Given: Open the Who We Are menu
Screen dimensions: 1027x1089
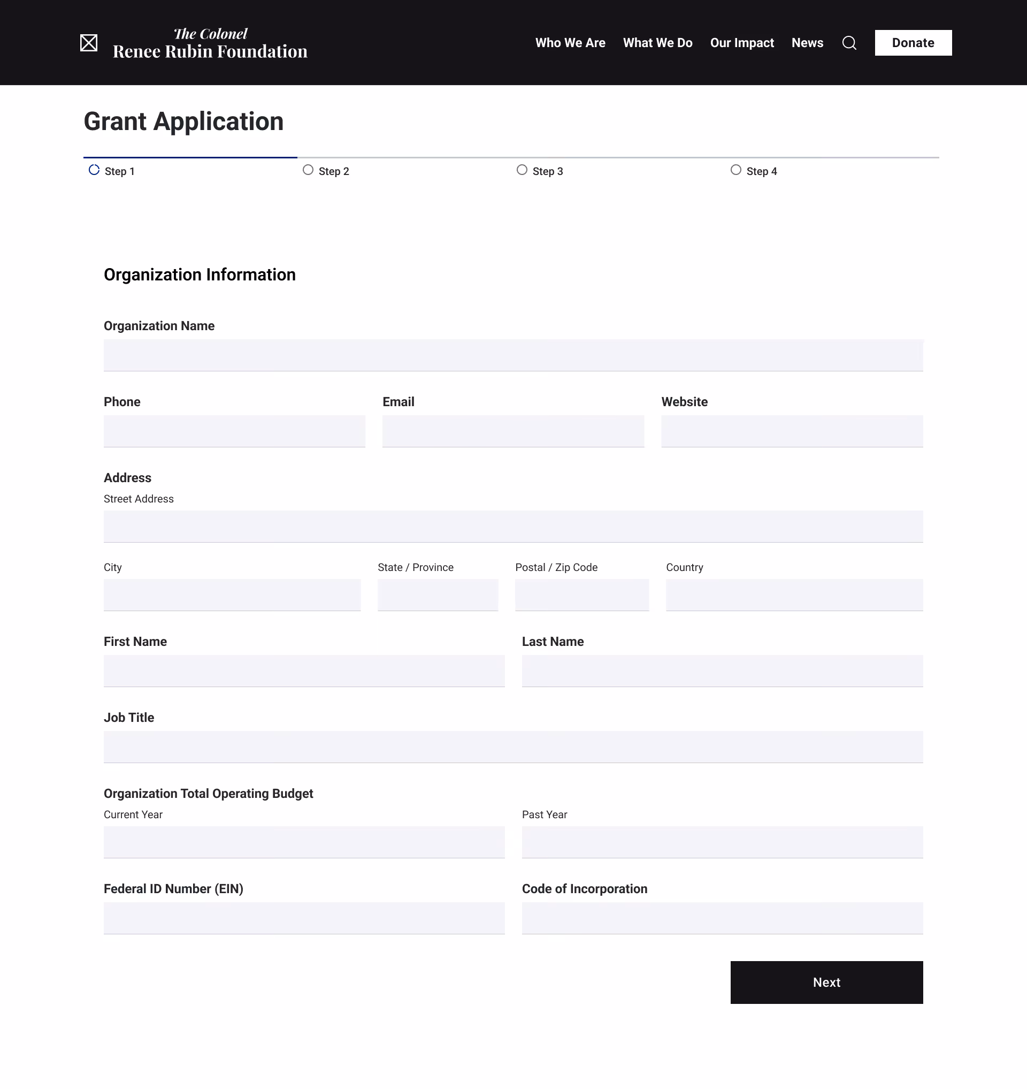Looking at the screenshot, I should 570,43.
